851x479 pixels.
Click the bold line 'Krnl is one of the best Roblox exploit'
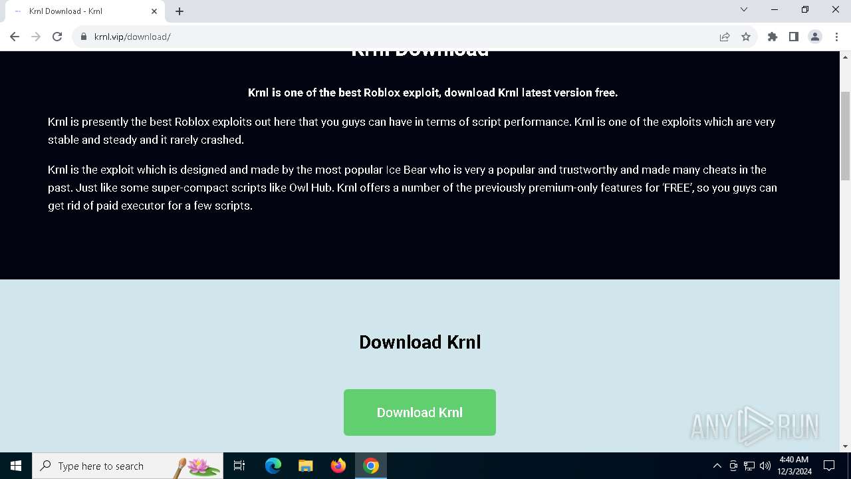click(x=433, y=92)
